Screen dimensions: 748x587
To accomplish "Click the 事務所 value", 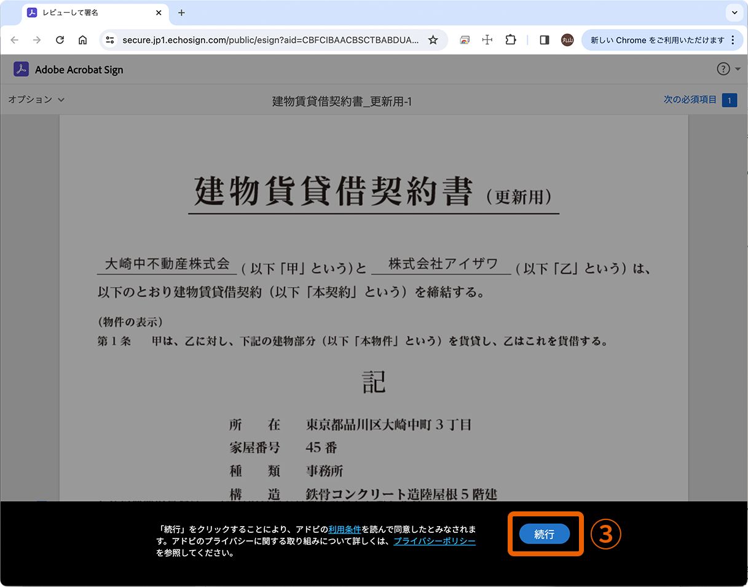I will (x=325, y=471).
